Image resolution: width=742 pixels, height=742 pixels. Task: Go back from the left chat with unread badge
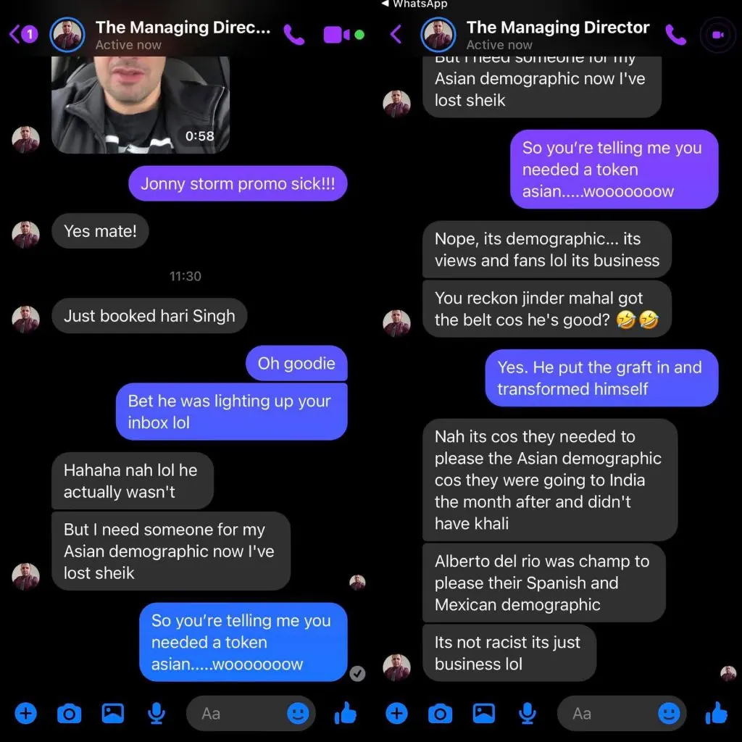(x=23, y=34)
